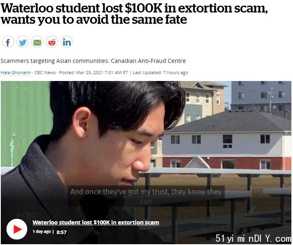Click the second headline line about same fate

tap(94, 20)
